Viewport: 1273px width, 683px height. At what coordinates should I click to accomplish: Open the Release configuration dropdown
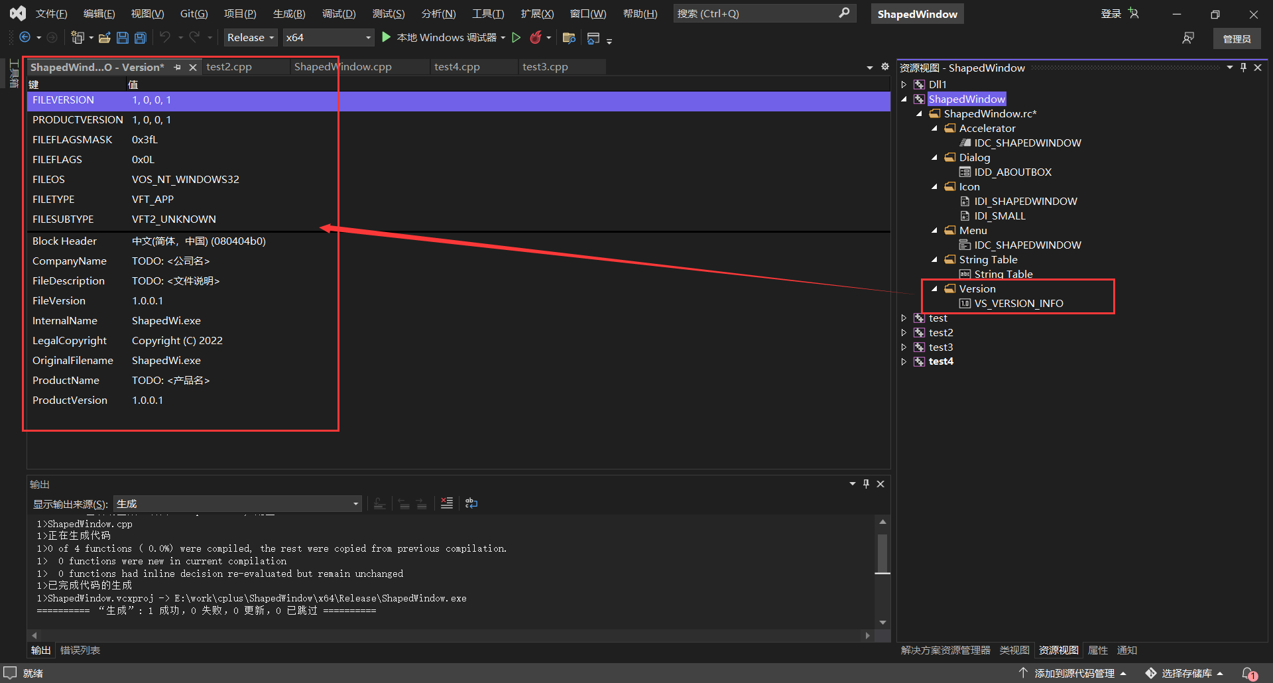[251, 38]
